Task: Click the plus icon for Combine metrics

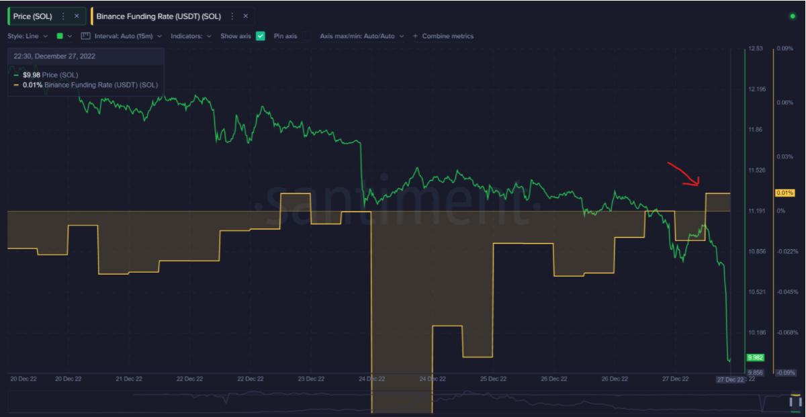Action: (415, 36)
